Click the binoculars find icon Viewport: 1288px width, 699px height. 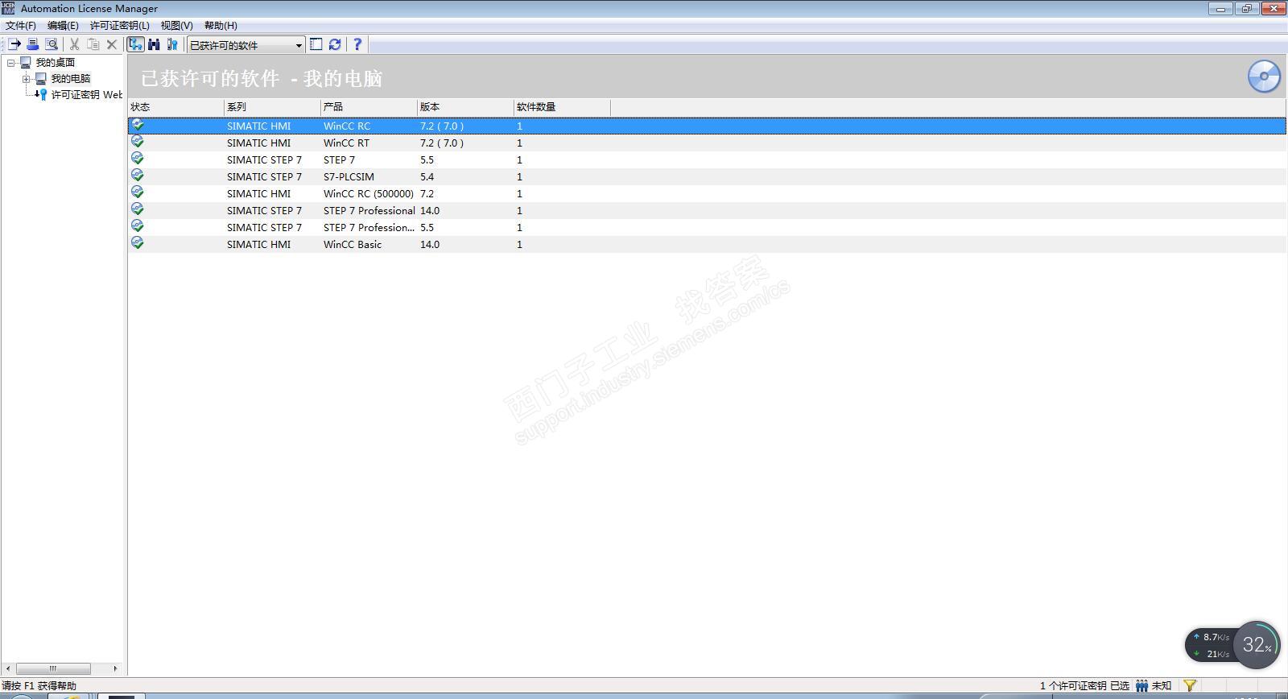(x=154, y=44)
